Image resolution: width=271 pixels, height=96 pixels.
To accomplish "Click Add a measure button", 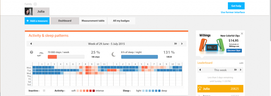I will (37, 21).
